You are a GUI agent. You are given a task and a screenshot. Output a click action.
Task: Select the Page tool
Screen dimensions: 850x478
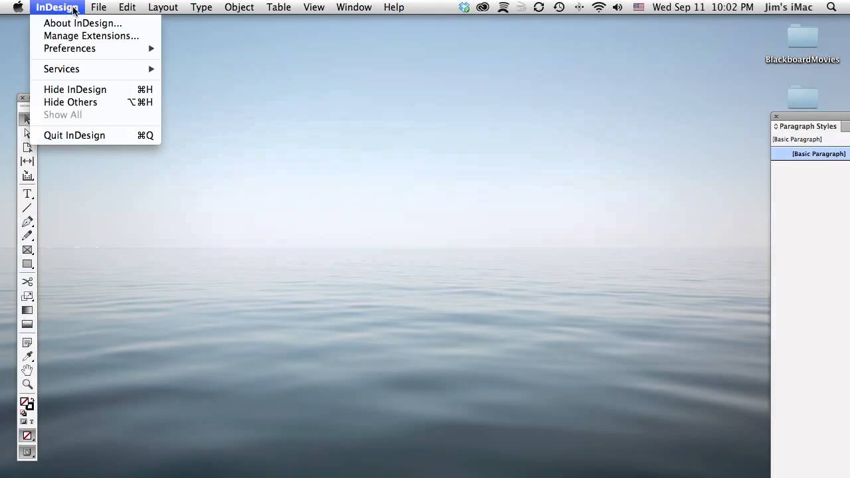coord(27,147)
